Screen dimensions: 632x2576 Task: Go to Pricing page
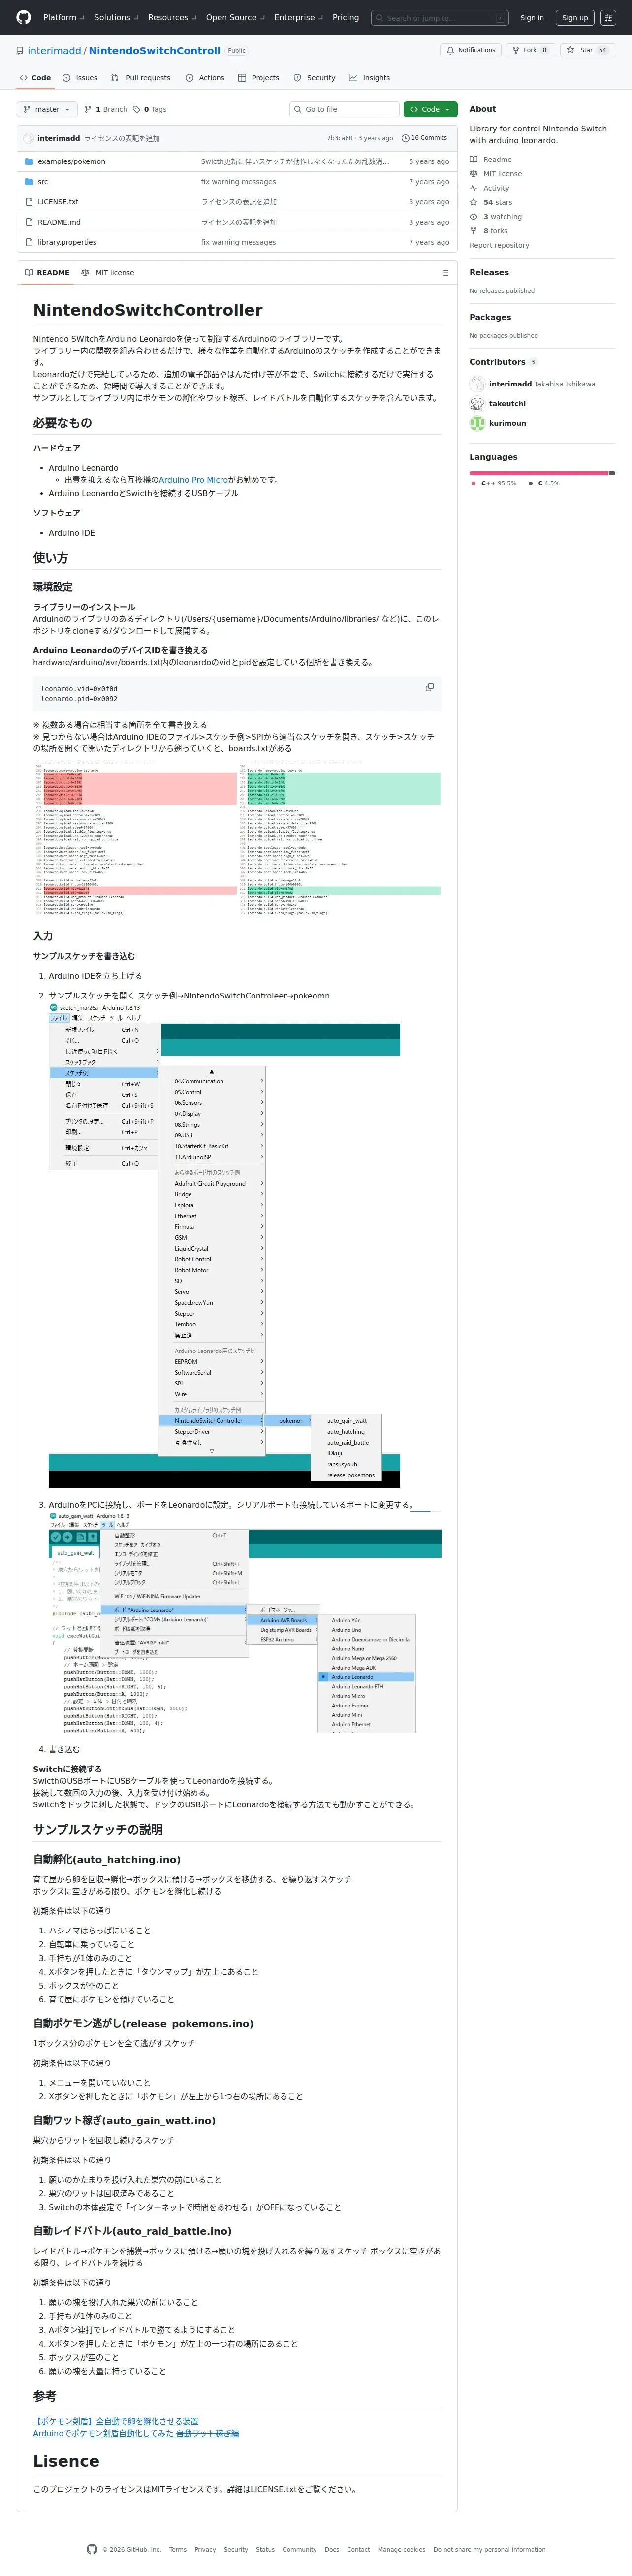click(345, 17)
